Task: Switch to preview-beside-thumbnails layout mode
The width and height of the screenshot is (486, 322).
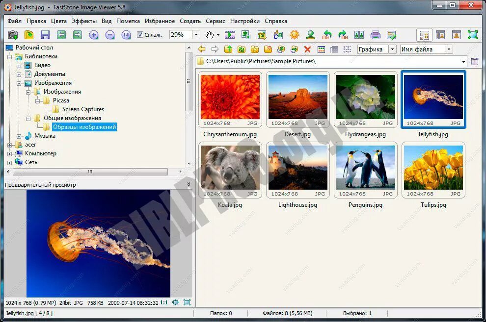Action: (440, 35)
